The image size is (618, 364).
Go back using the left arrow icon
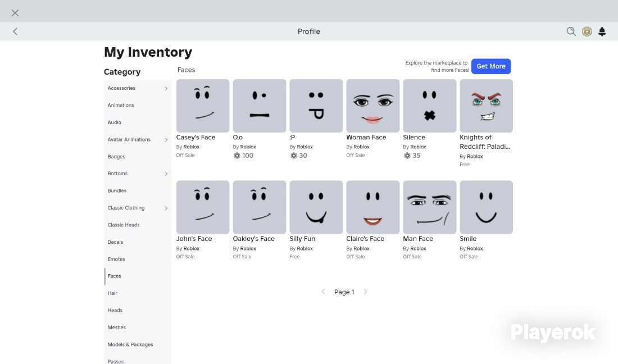[15, 31]
